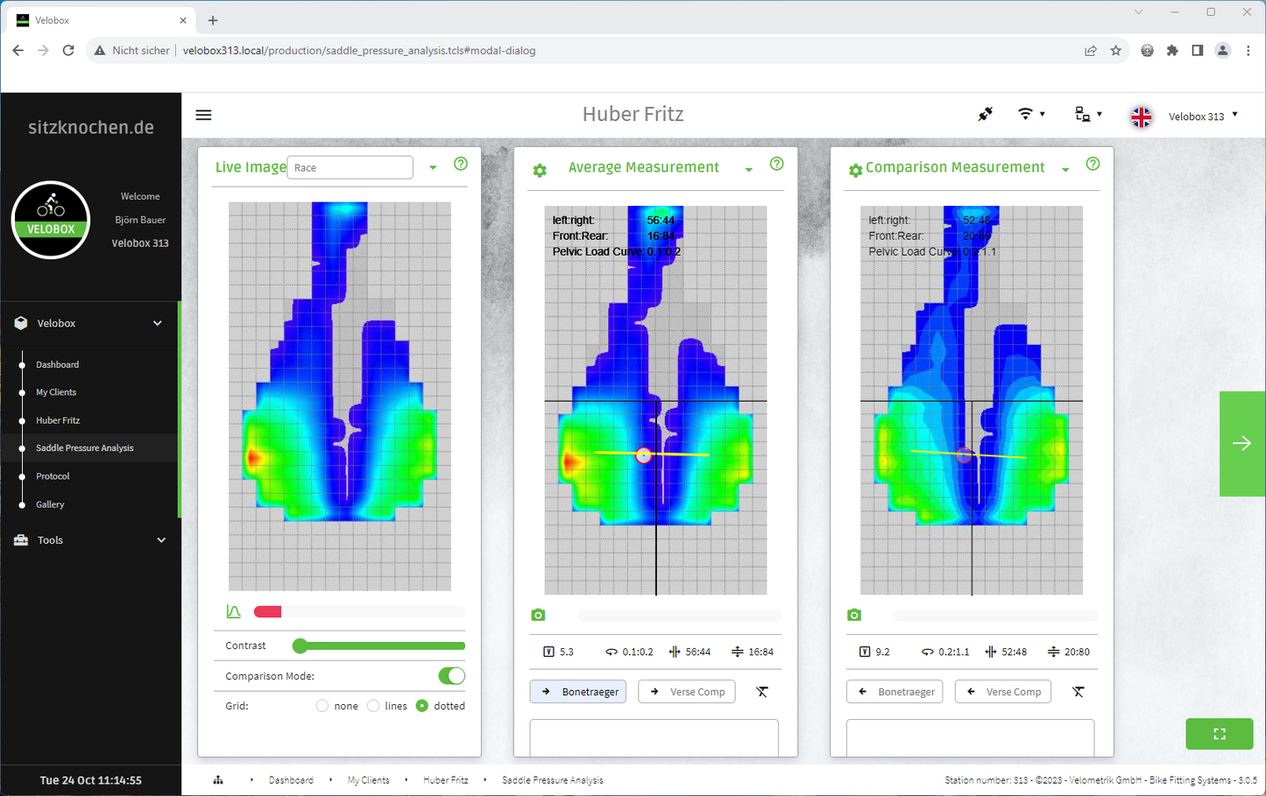Click the Average Measurement gear icon
Image resolution: width=1266 pixels, height=796 pixels.
(x=540, y=171)
